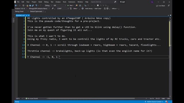The width and height of the screenshot is (184, 103).
Task: Click the split editor icon above scrollbar
Action: (170, 18)
